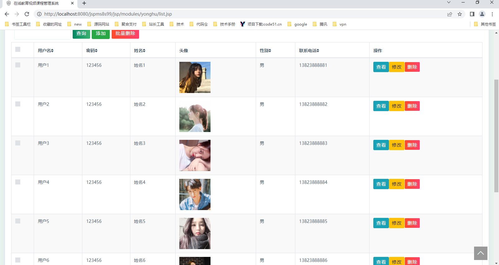Open the 源码网站 bookmark folder
499x265 pixels.
98,24
